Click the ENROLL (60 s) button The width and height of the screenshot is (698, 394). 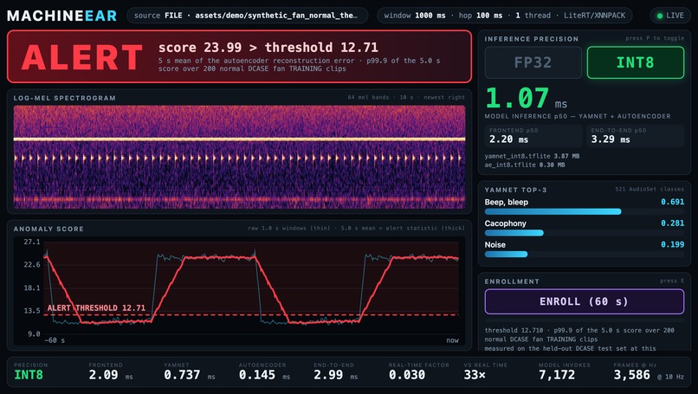tap(584, 301)
